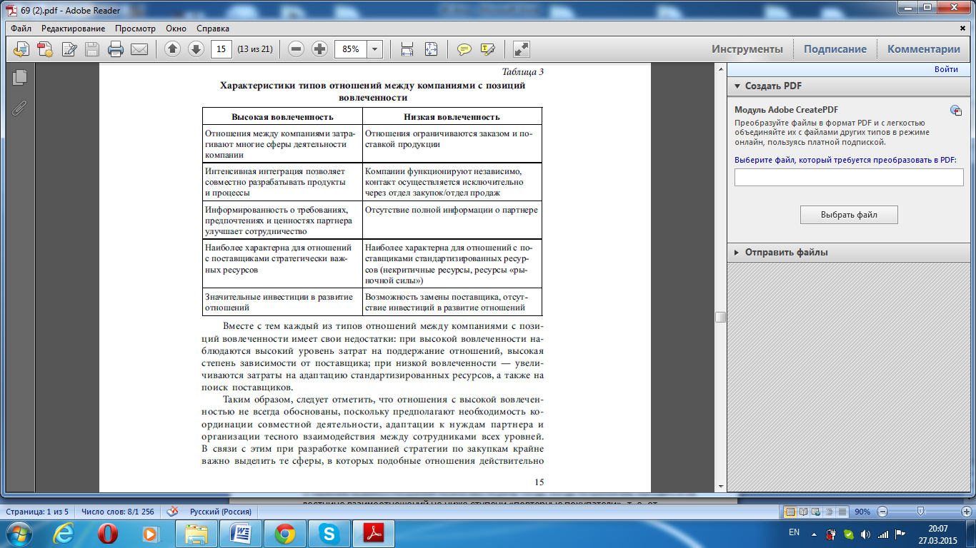Launch Internet Explorer from taskbar
The width and height of the screenshot is (976, 548).
[x=65, y=533]
